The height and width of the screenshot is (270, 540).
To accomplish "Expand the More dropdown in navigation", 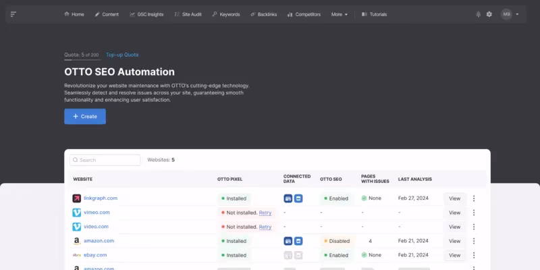I will tap(340, 14).
